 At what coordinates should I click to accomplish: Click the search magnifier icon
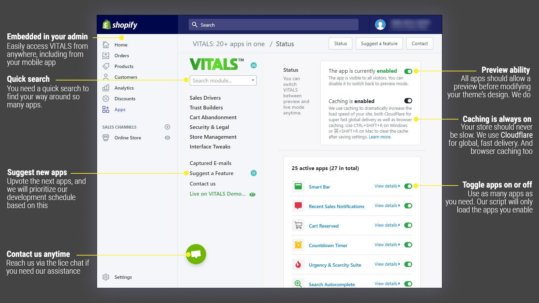pyautogui.click(x=195, y=25)
